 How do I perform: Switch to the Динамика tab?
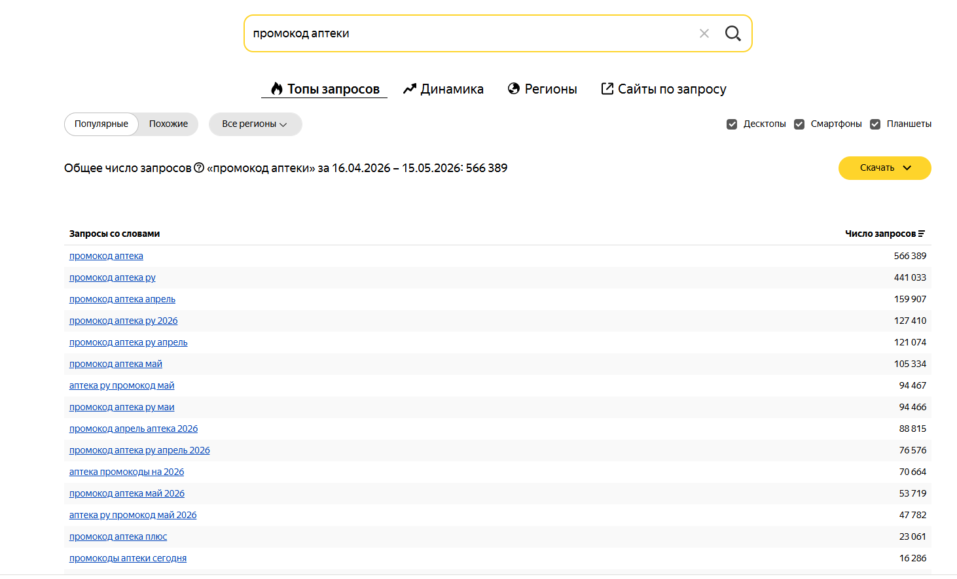tap(443, 89)
